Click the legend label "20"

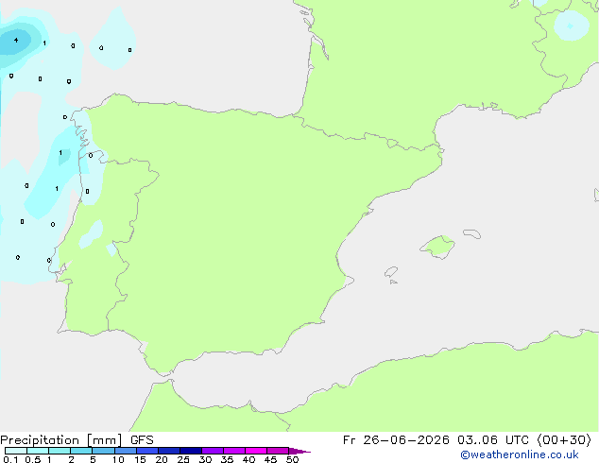(x=162, y=459)
